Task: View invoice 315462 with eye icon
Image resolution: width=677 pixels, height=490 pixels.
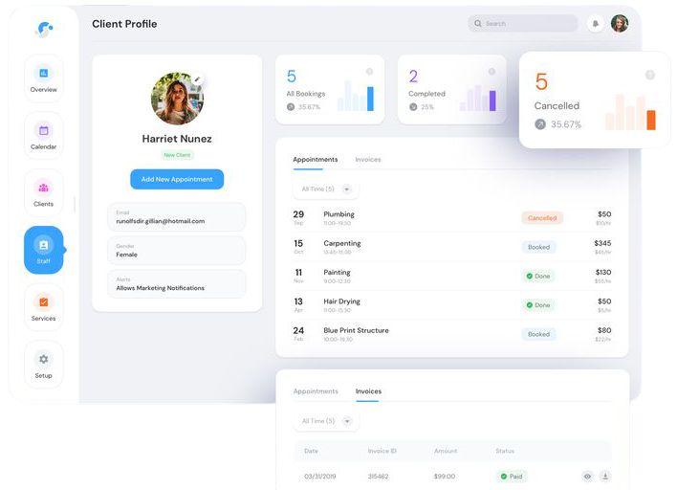Action: [587, 477]
